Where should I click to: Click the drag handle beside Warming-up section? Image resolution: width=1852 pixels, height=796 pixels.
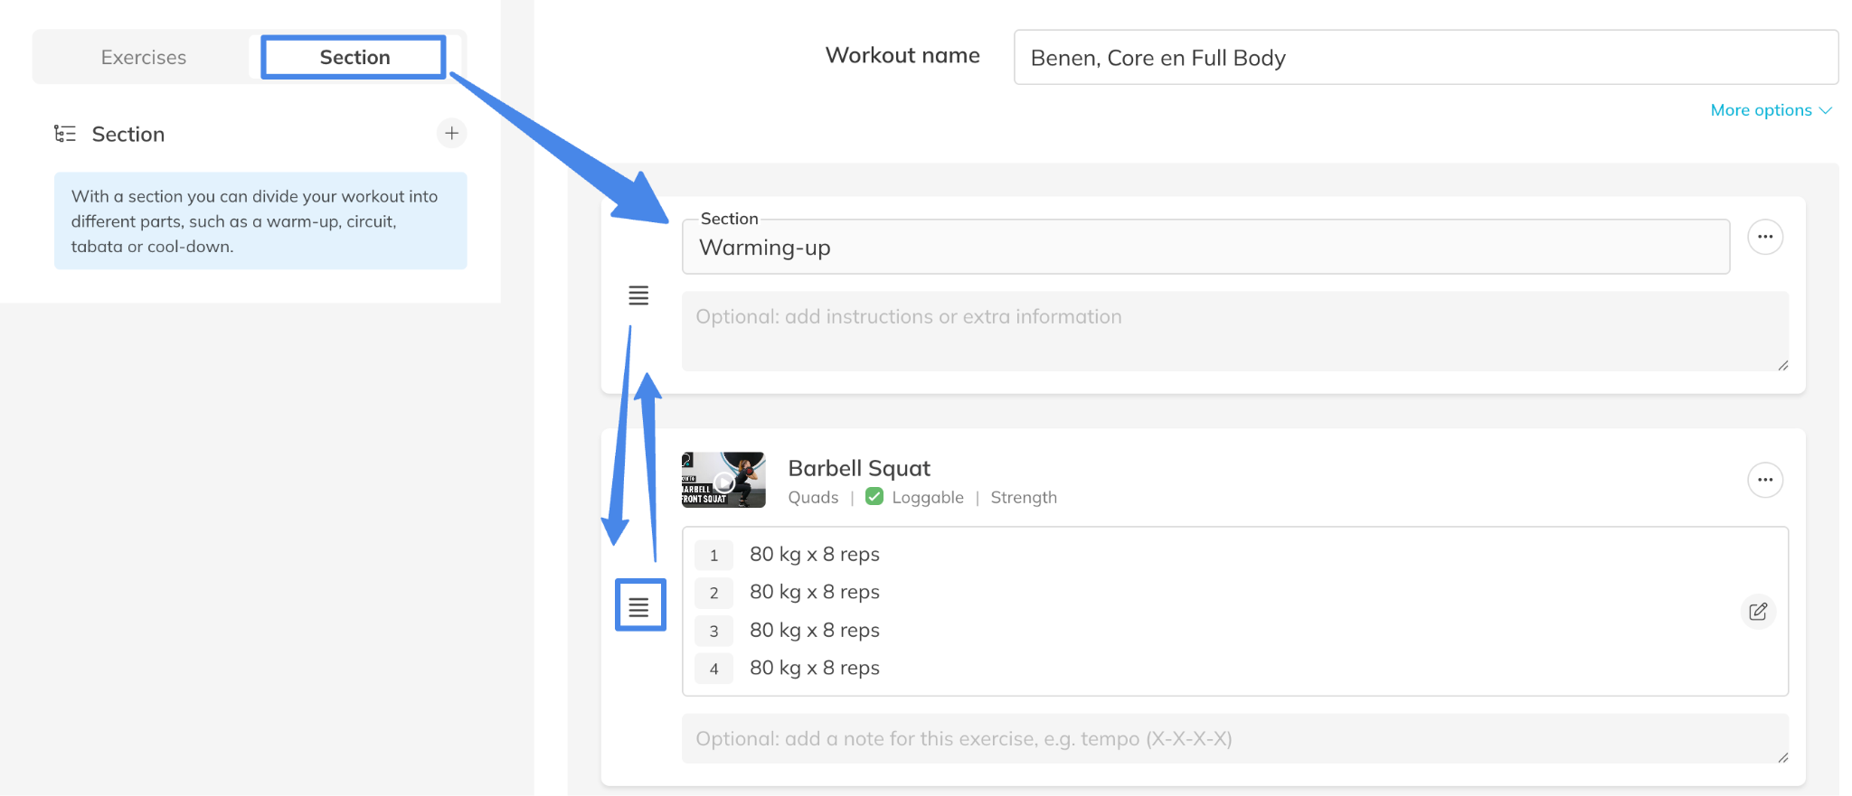(638, 295)
